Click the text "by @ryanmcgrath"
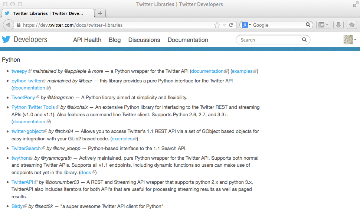Screen dimensions: 360x215 (x=53, y=158)
